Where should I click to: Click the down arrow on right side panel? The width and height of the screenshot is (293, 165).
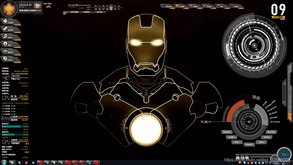coord(284,102)
